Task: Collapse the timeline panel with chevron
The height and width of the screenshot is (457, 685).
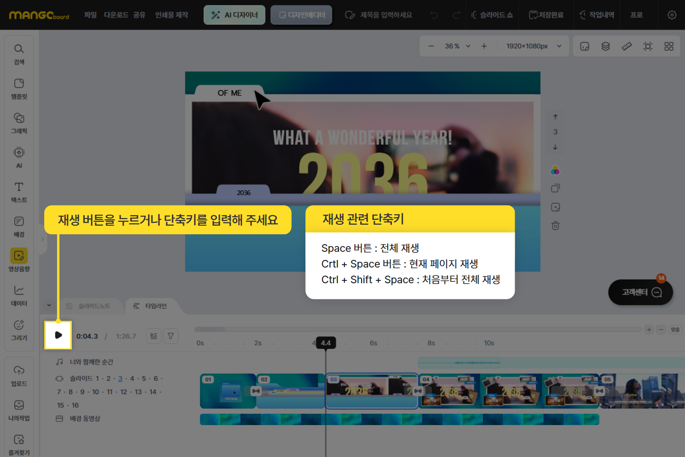Action: click(x=49, y=306)
